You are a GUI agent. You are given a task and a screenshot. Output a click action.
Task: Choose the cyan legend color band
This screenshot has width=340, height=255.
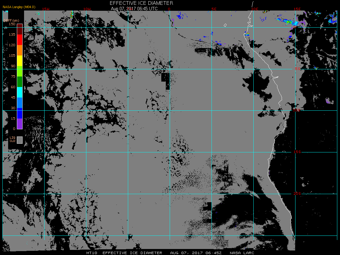[20, 92]
